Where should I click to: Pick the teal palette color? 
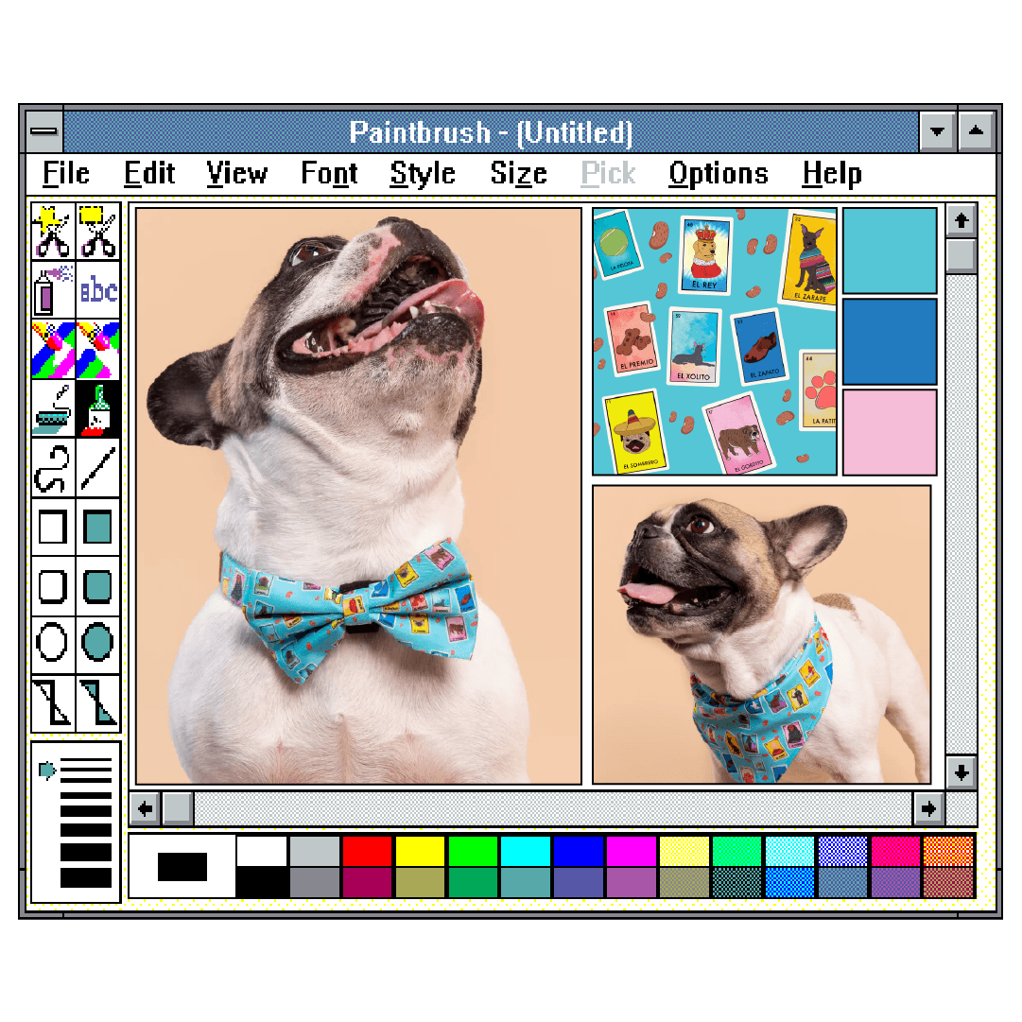[x=526, y=882]
